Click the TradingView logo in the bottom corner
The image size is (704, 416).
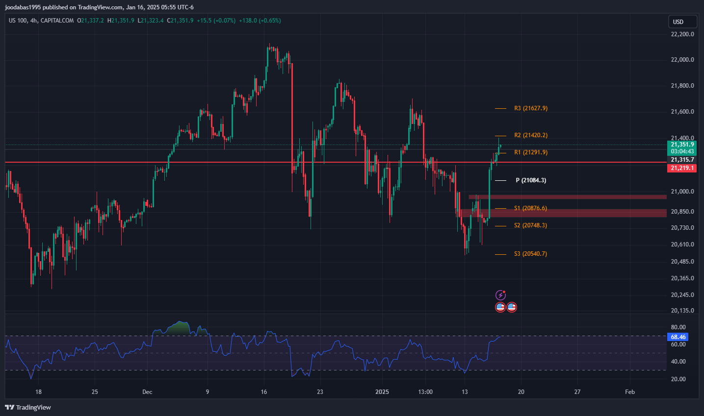tap(28, 407)
